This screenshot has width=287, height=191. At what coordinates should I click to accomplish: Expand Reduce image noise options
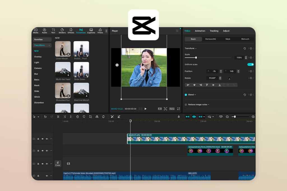[x=209, y=105]
